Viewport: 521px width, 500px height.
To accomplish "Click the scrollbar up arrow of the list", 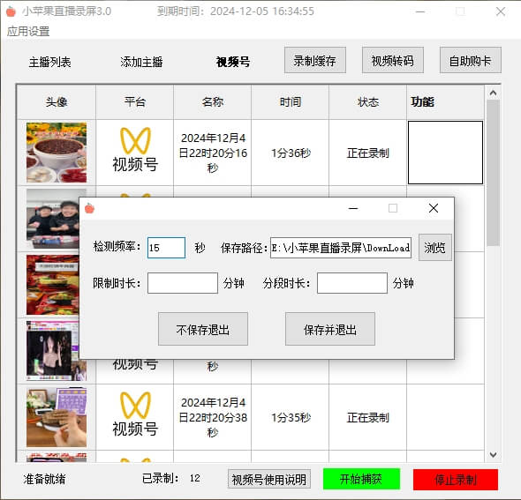I will pyautogui.click(x=493, y=93).
